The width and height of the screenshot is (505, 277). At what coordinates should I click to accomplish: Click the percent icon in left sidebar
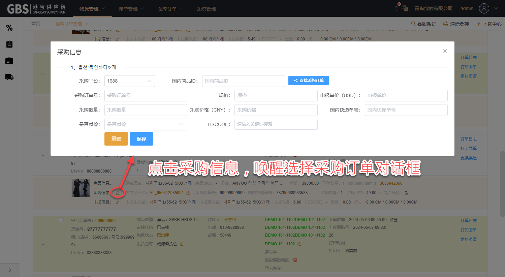(9, 28)
